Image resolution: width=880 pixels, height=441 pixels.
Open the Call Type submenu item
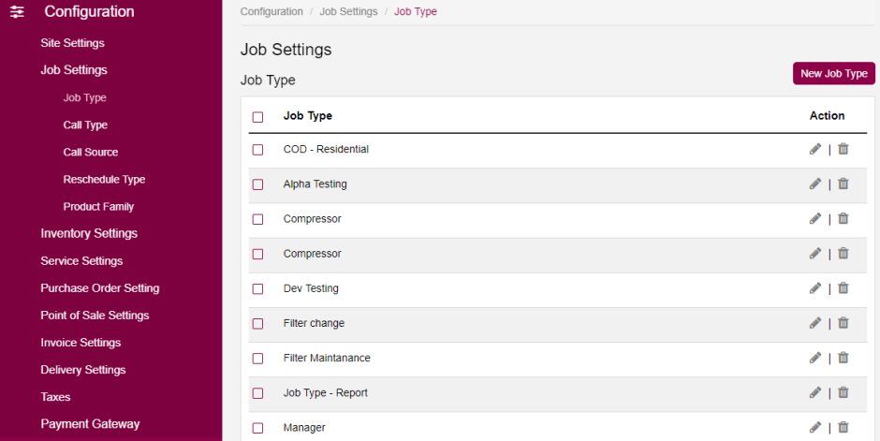85,125
